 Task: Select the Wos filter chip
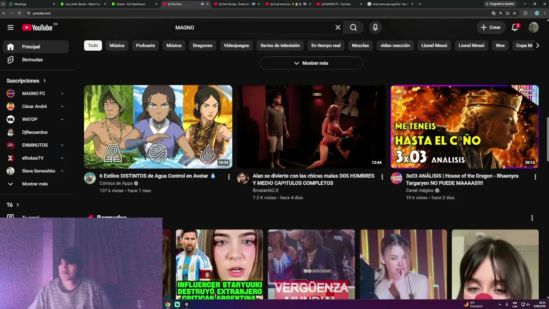500,45
